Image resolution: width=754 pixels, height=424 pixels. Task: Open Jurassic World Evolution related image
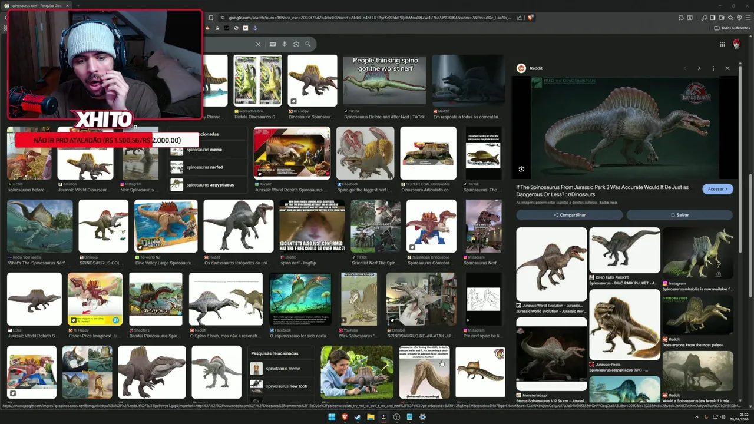551,264
